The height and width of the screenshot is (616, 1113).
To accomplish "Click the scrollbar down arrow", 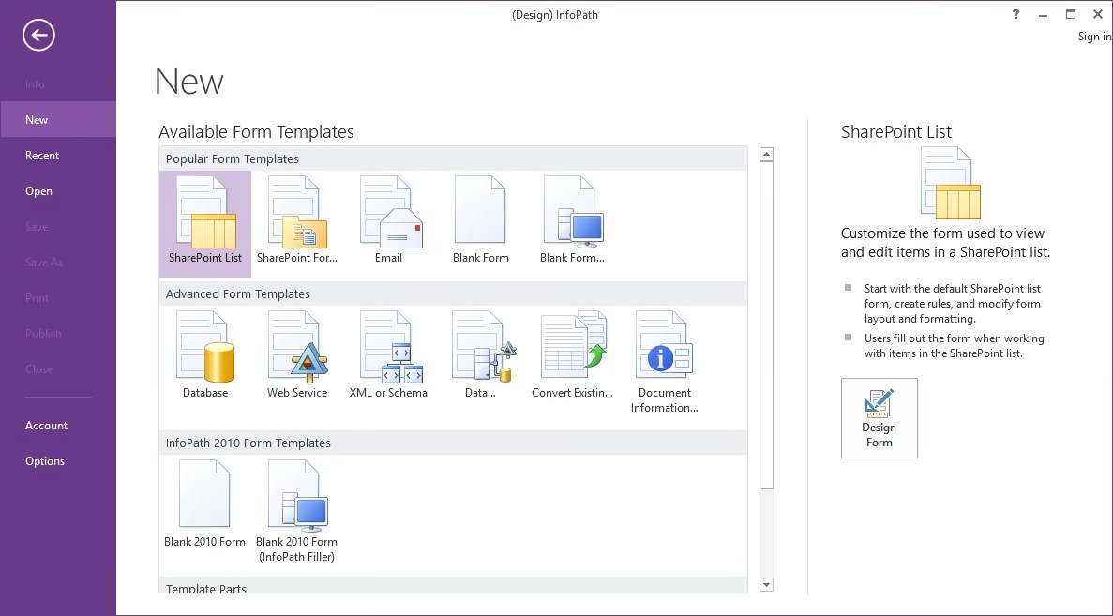I will 766,583.
